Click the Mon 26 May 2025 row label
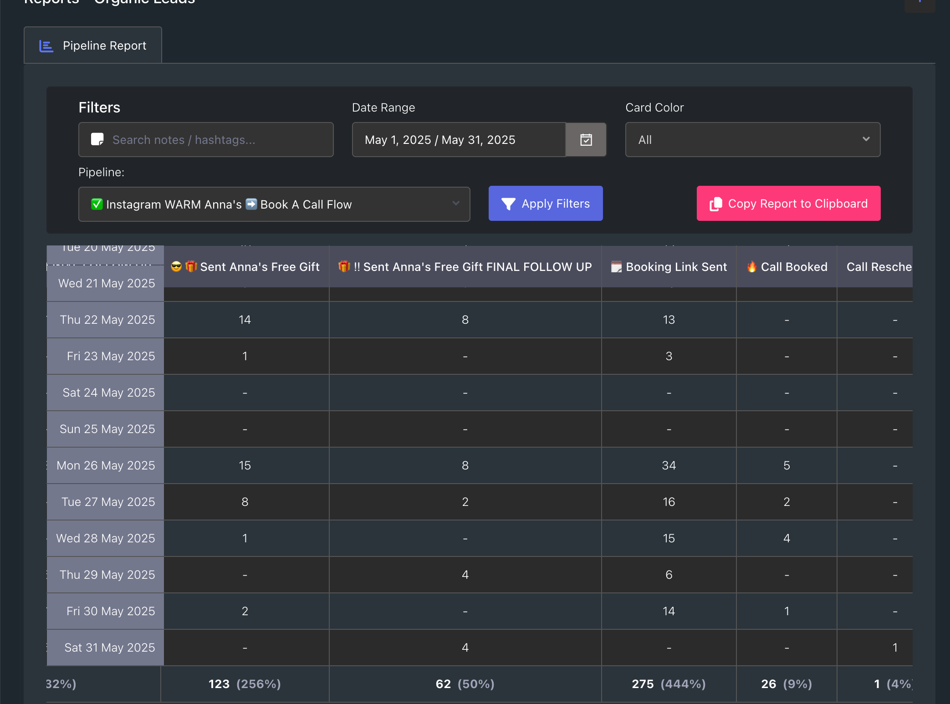The height and width of the screenshot is (704, 950). [106, 465]
